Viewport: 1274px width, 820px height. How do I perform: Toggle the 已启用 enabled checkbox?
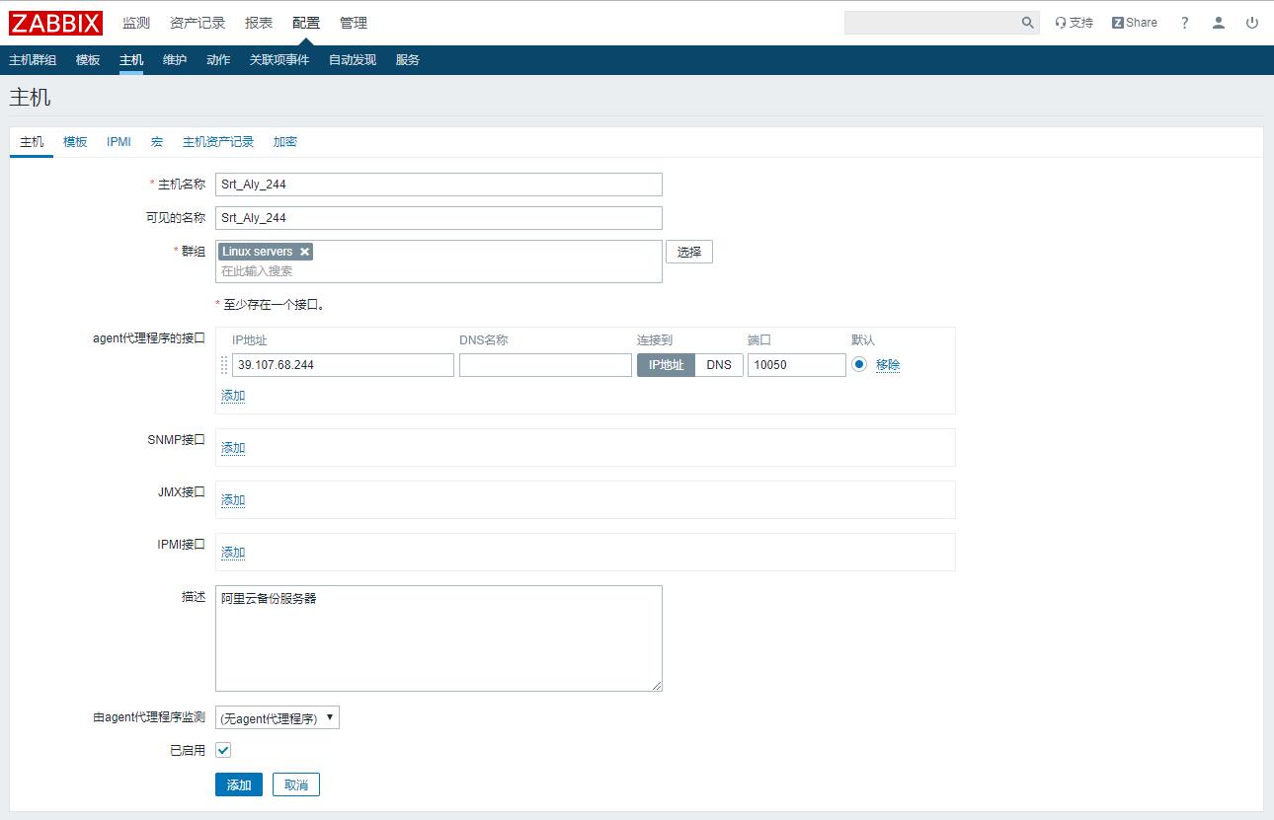coord(223,751)
